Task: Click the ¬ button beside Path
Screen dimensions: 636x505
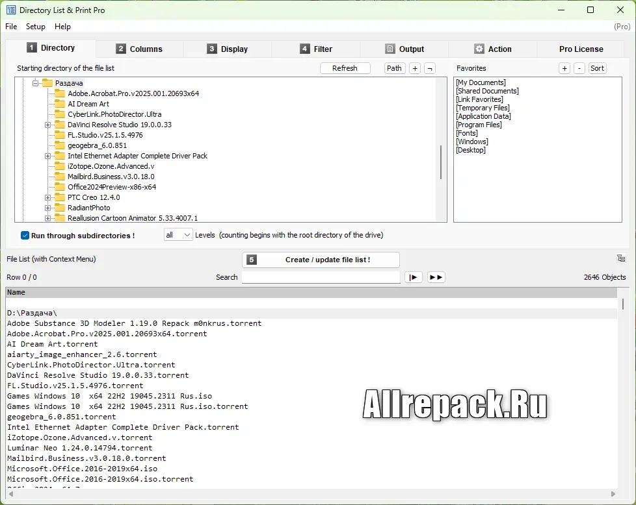Action: click(430, 68)
